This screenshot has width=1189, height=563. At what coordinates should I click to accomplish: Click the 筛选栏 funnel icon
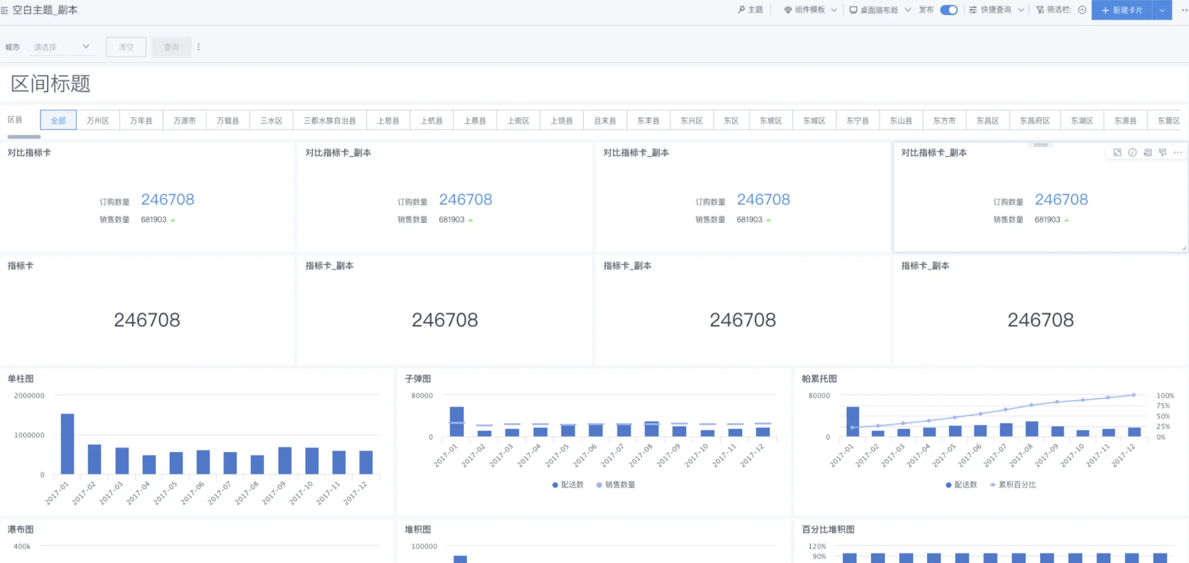(x=1040, y=10)
